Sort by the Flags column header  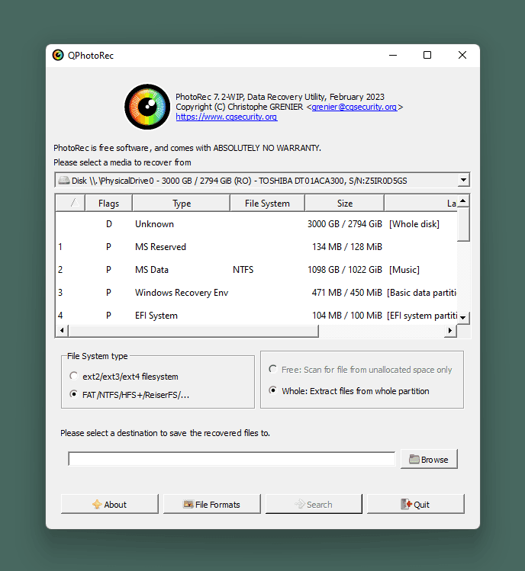click(x=108, y=203)
